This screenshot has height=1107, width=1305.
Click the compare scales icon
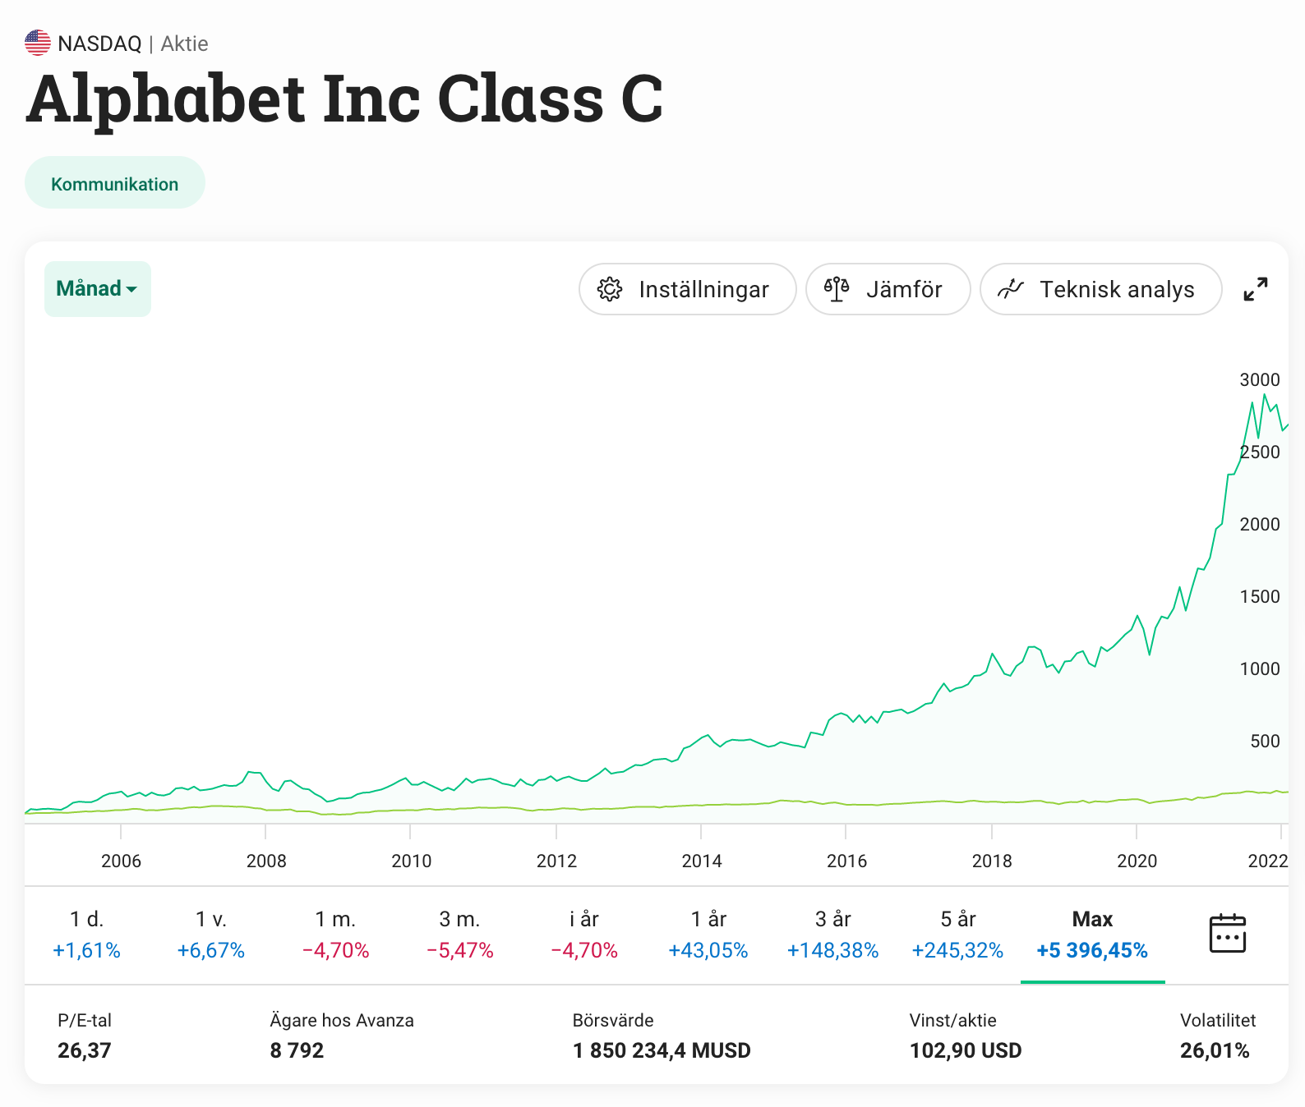837,289
